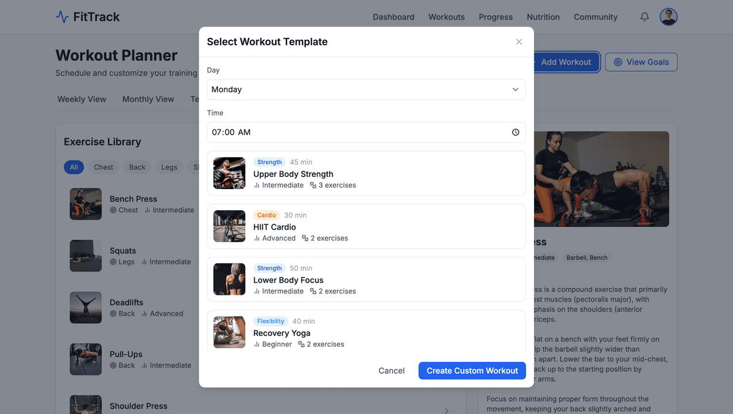Screen dimensions: 733x414
Task: Choose the HIIT Cardio template thumbnail
Action: 229,226
